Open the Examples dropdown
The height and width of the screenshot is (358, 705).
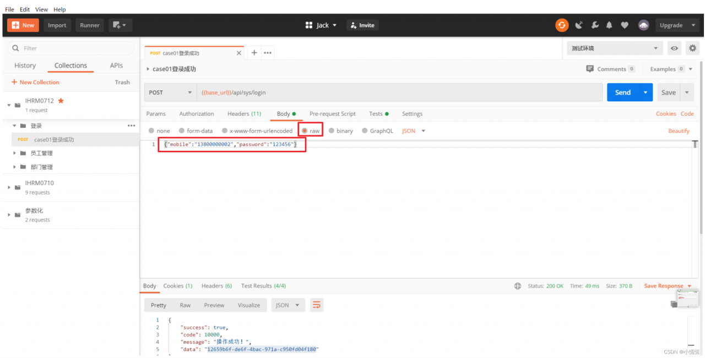pos(671,69)
